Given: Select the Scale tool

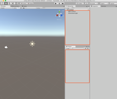Looking at the screenshot, I should coord(13,4).
